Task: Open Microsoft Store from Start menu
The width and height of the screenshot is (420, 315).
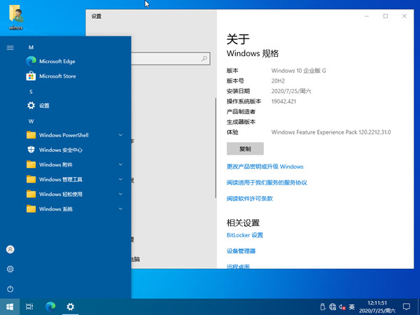Action: point(51,76)
